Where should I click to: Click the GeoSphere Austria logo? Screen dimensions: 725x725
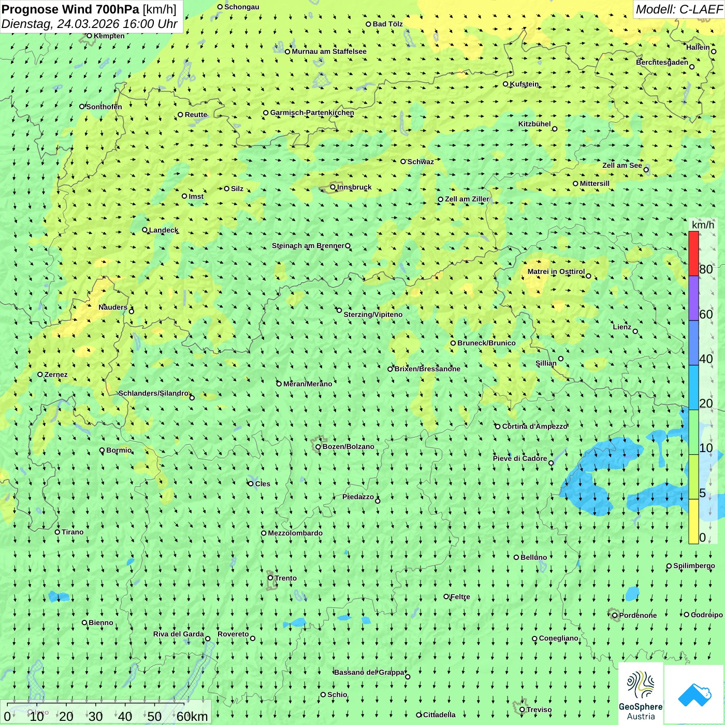coord(641,694)
